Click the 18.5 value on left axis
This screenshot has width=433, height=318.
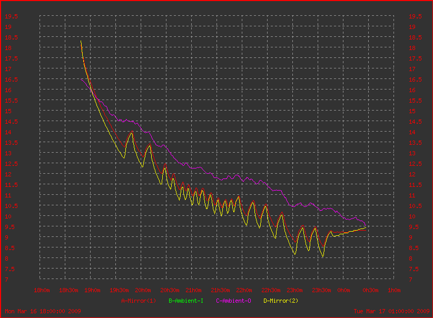tap(11, 37)
